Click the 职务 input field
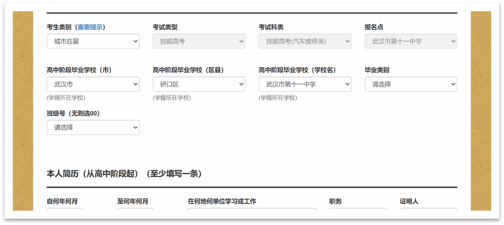This screenshot has height=225, width=504. [358, 210]
